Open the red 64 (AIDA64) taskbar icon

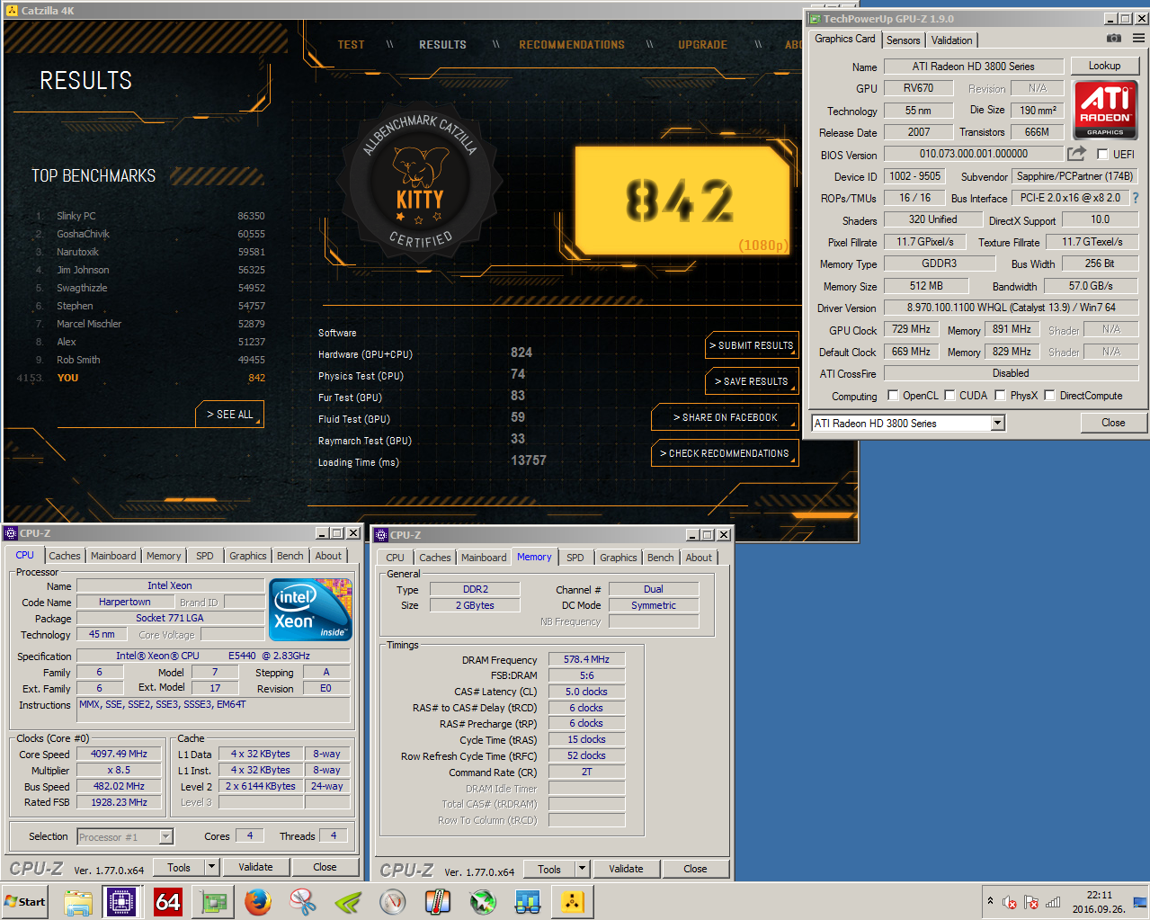168,902
